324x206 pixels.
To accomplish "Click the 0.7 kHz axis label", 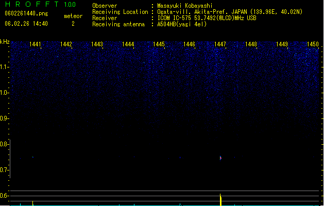I will point(4,170).
